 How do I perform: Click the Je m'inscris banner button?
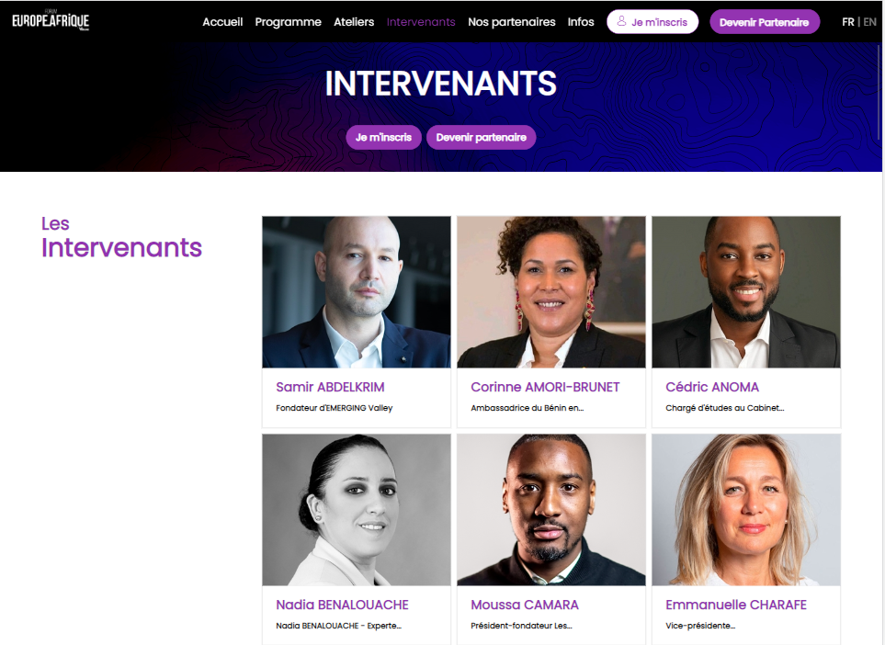383,137
